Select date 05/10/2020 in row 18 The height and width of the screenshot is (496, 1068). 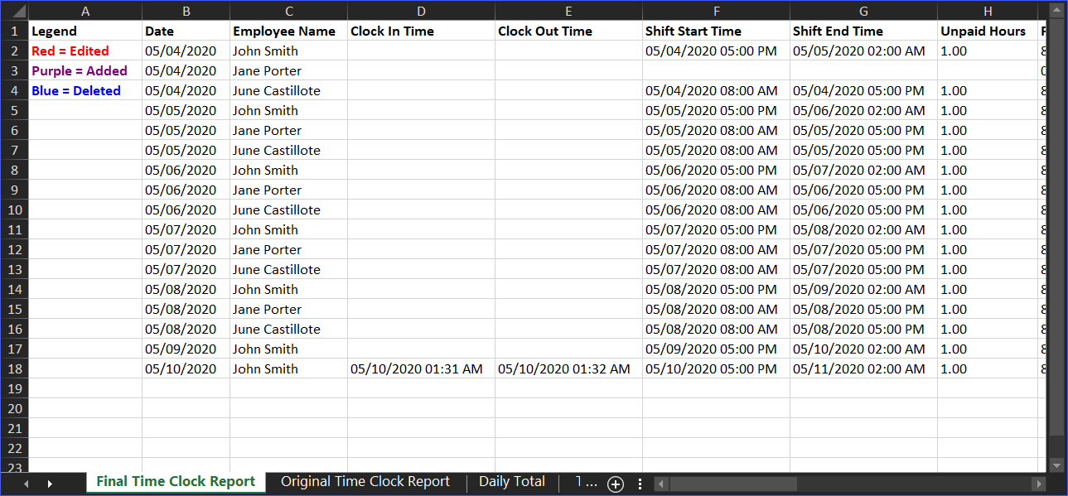[186, 369]
